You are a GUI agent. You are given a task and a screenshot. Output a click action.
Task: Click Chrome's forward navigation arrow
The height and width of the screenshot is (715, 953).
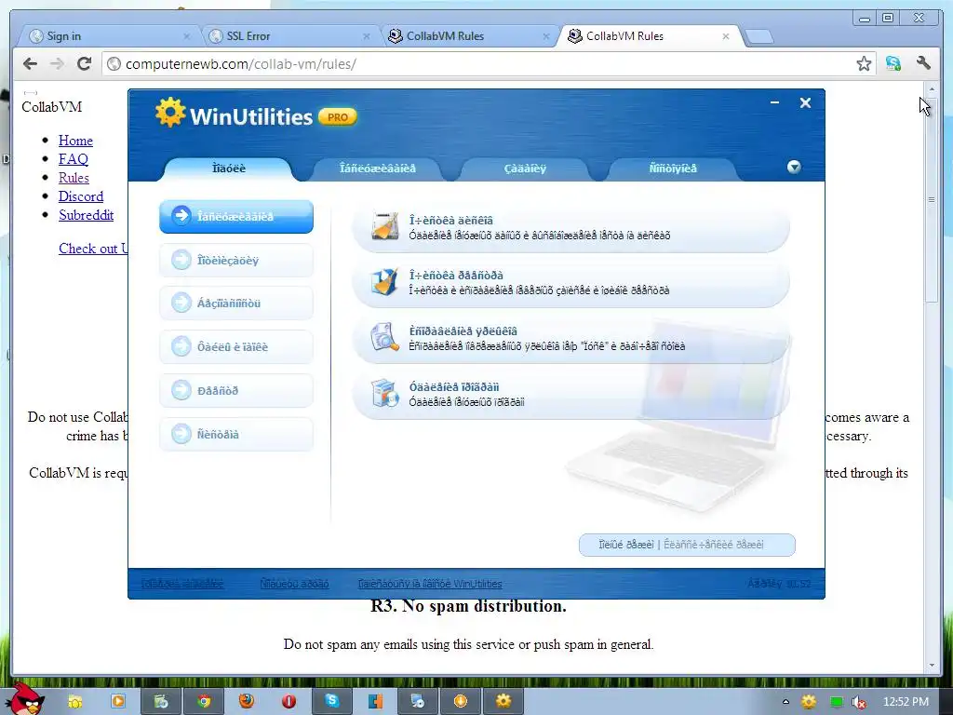(x=57, y=63)
